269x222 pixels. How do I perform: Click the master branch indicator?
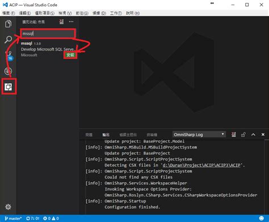(13, 219)
